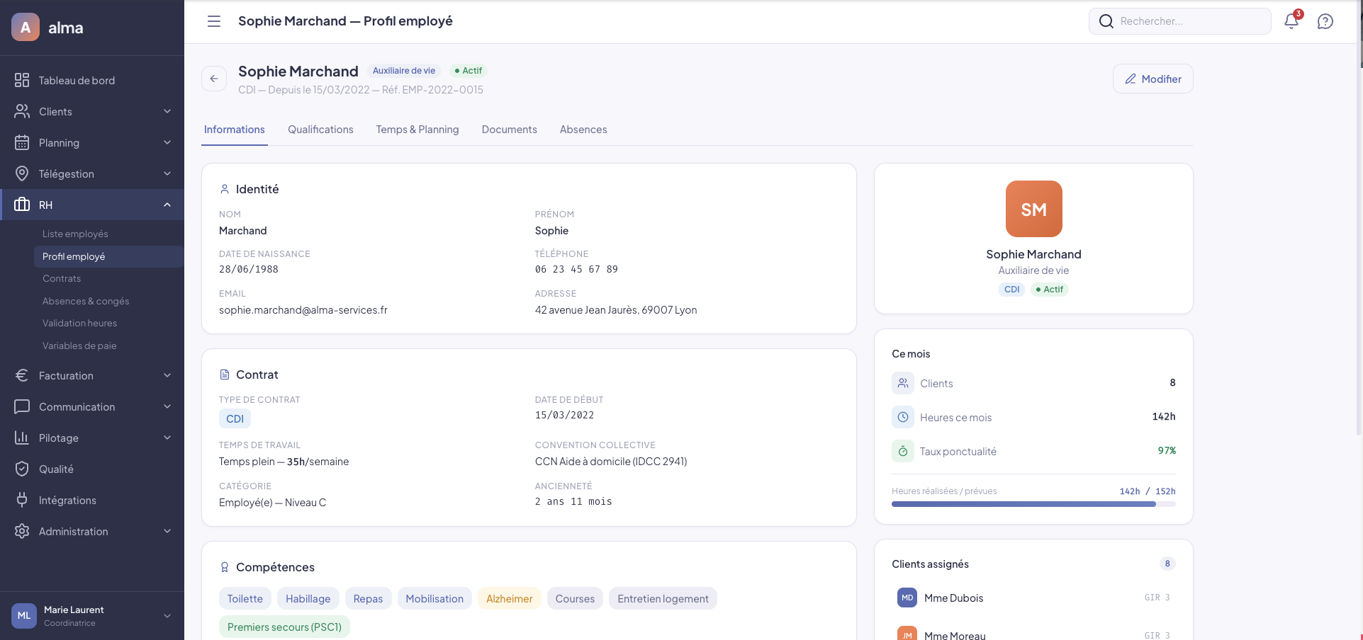Open Qualité shield item in sidebar
This screenshot has height=640, width=1363.
pyautogui.click(x=56, y=469)
